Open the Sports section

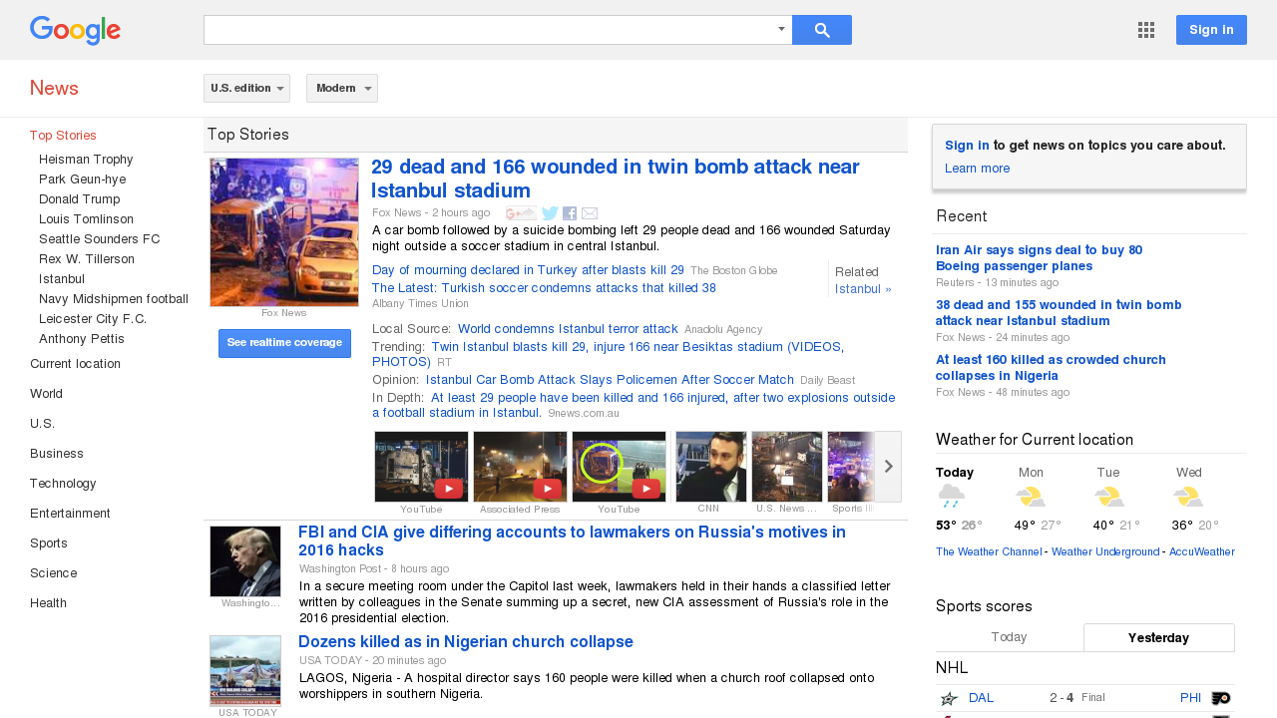(x=49, y=543)
